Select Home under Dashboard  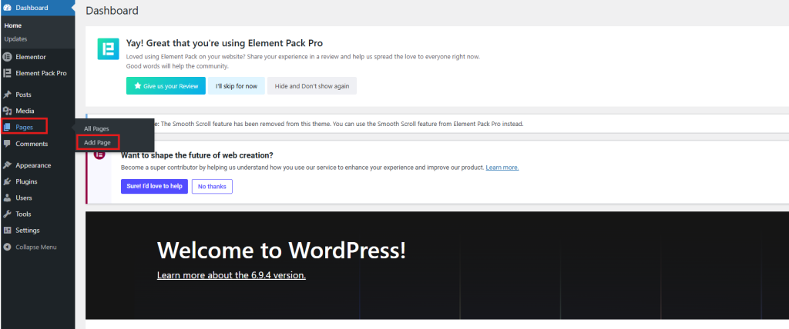pos(13,25)
